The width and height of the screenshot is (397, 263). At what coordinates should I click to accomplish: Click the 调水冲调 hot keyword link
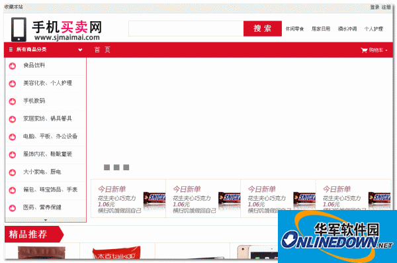347,28
